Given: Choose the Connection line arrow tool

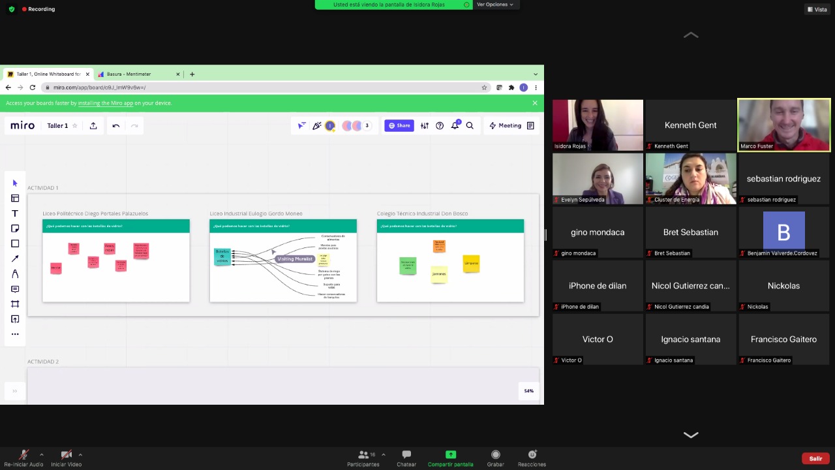Looking at the screenshot, I should (15, 258).
